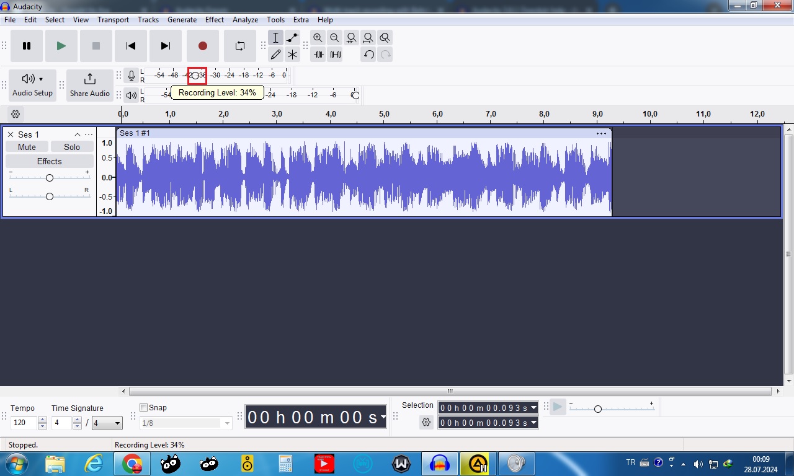
Task: Select the Envelope tool
Action: [x=292, y=38]
